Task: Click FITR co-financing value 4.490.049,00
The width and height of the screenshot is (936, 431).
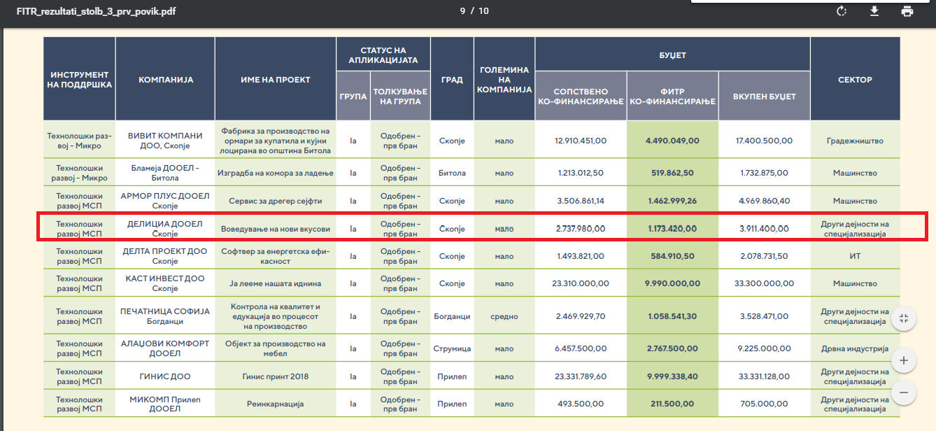Action: 672,141
